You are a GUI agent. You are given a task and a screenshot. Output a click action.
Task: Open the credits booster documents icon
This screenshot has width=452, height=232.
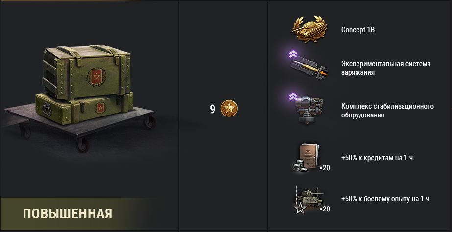pyautogui.click(x=307, y=158)
